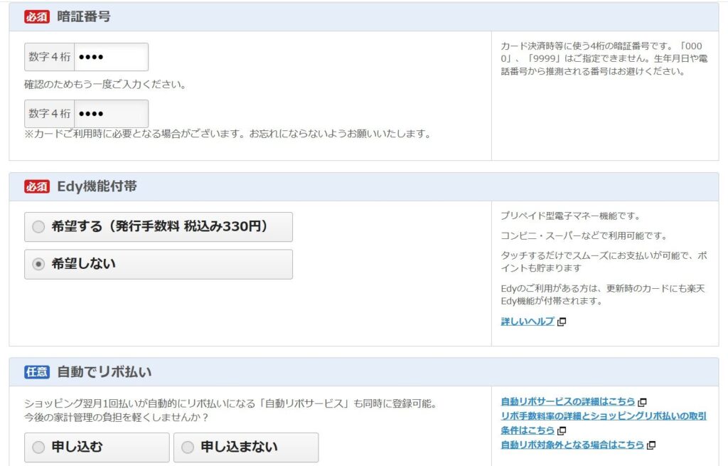Click the first 暗証番号 four-digit input field
Image resolution: width=728 pixels, height=466 pixels.
[x=111, y=57]
